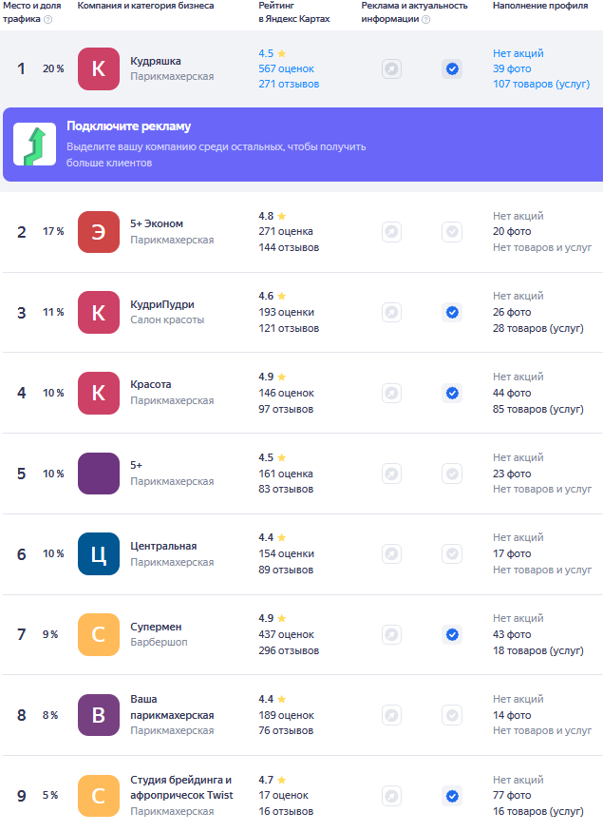This screenshot has width=603, height=832.
Task: Open the 107 товаров (услуг) link
Action: [541, 84]
